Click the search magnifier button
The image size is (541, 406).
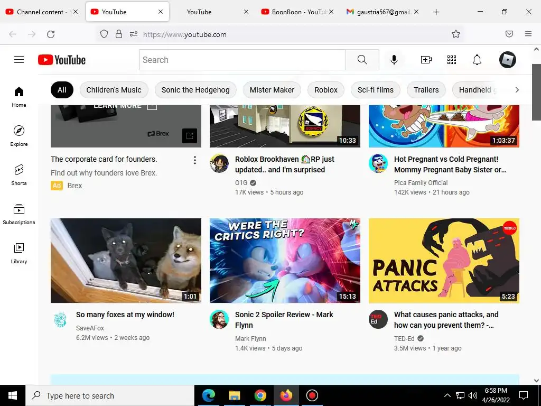[x=362, y=60]
